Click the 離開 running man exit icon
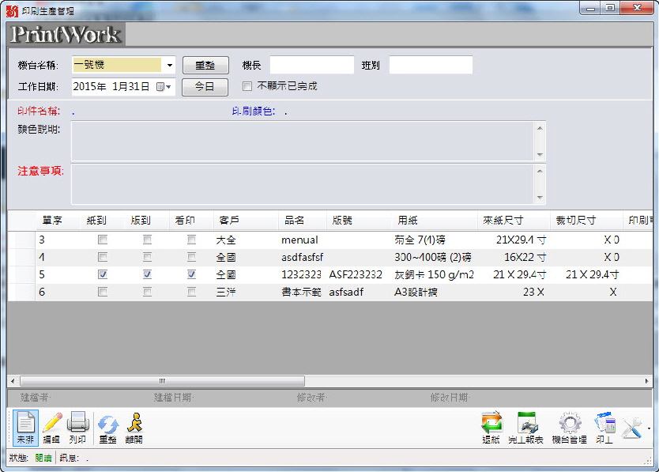Image resolution: width=659 pixels, height=472 pixels. pyautogui.click(x=134, y=428)
